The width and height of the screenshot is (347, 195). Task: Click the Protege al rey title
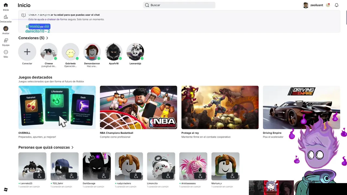point(190,133)
